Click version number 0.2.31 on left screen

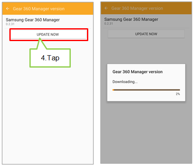tap(10, 24)
